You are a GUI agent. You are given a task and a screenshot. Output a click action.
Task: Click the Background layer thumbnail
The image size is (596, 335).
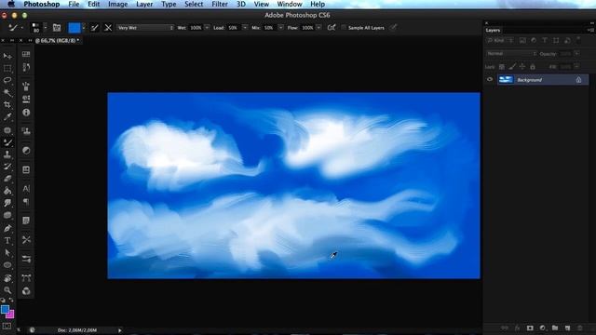(506, 79)
